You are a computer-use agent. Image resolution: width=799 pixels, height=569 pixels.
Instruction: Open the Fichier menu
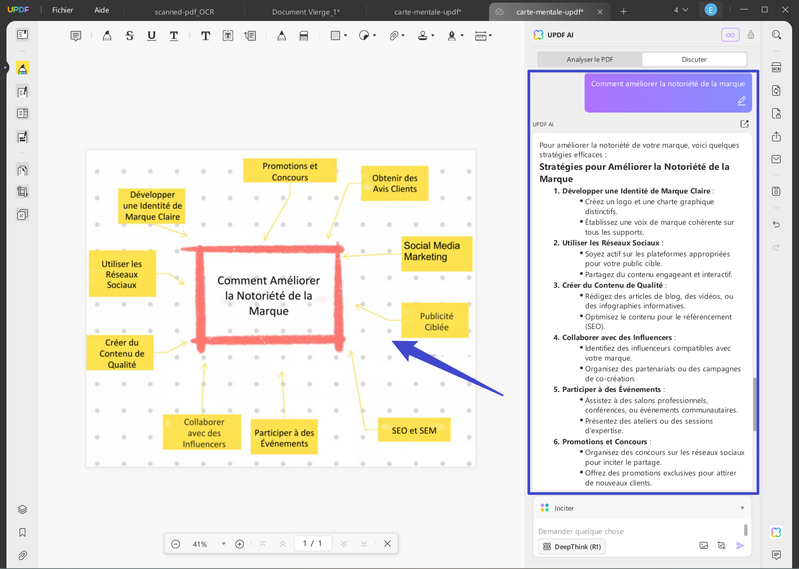(62, 10)
